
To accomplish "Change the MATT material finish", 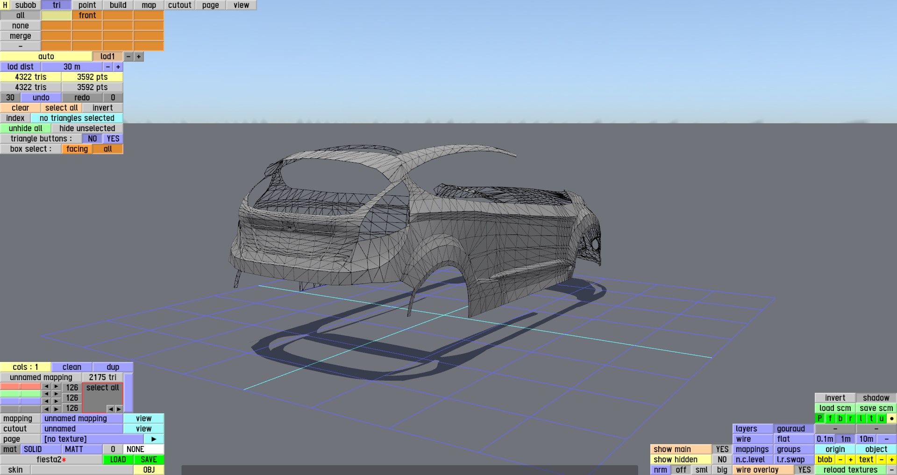I will tap(82, 449).
